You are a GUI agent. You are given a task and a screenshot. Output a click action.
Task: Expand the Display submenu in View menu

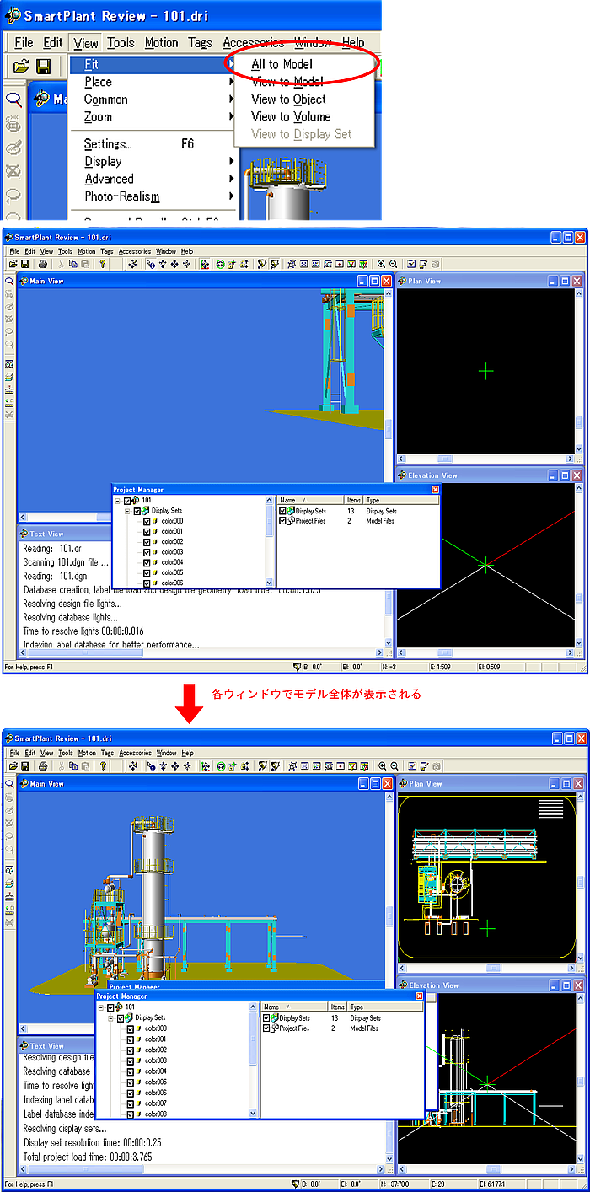tap(103, 162)
